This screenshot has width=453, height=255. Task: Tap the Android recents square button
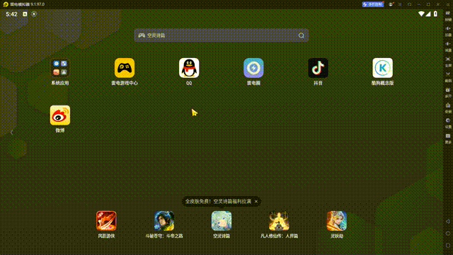click(448, 245)
